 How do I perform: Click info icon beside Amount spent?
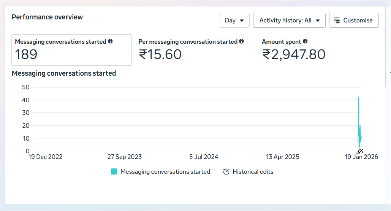[x=305, y=41]
